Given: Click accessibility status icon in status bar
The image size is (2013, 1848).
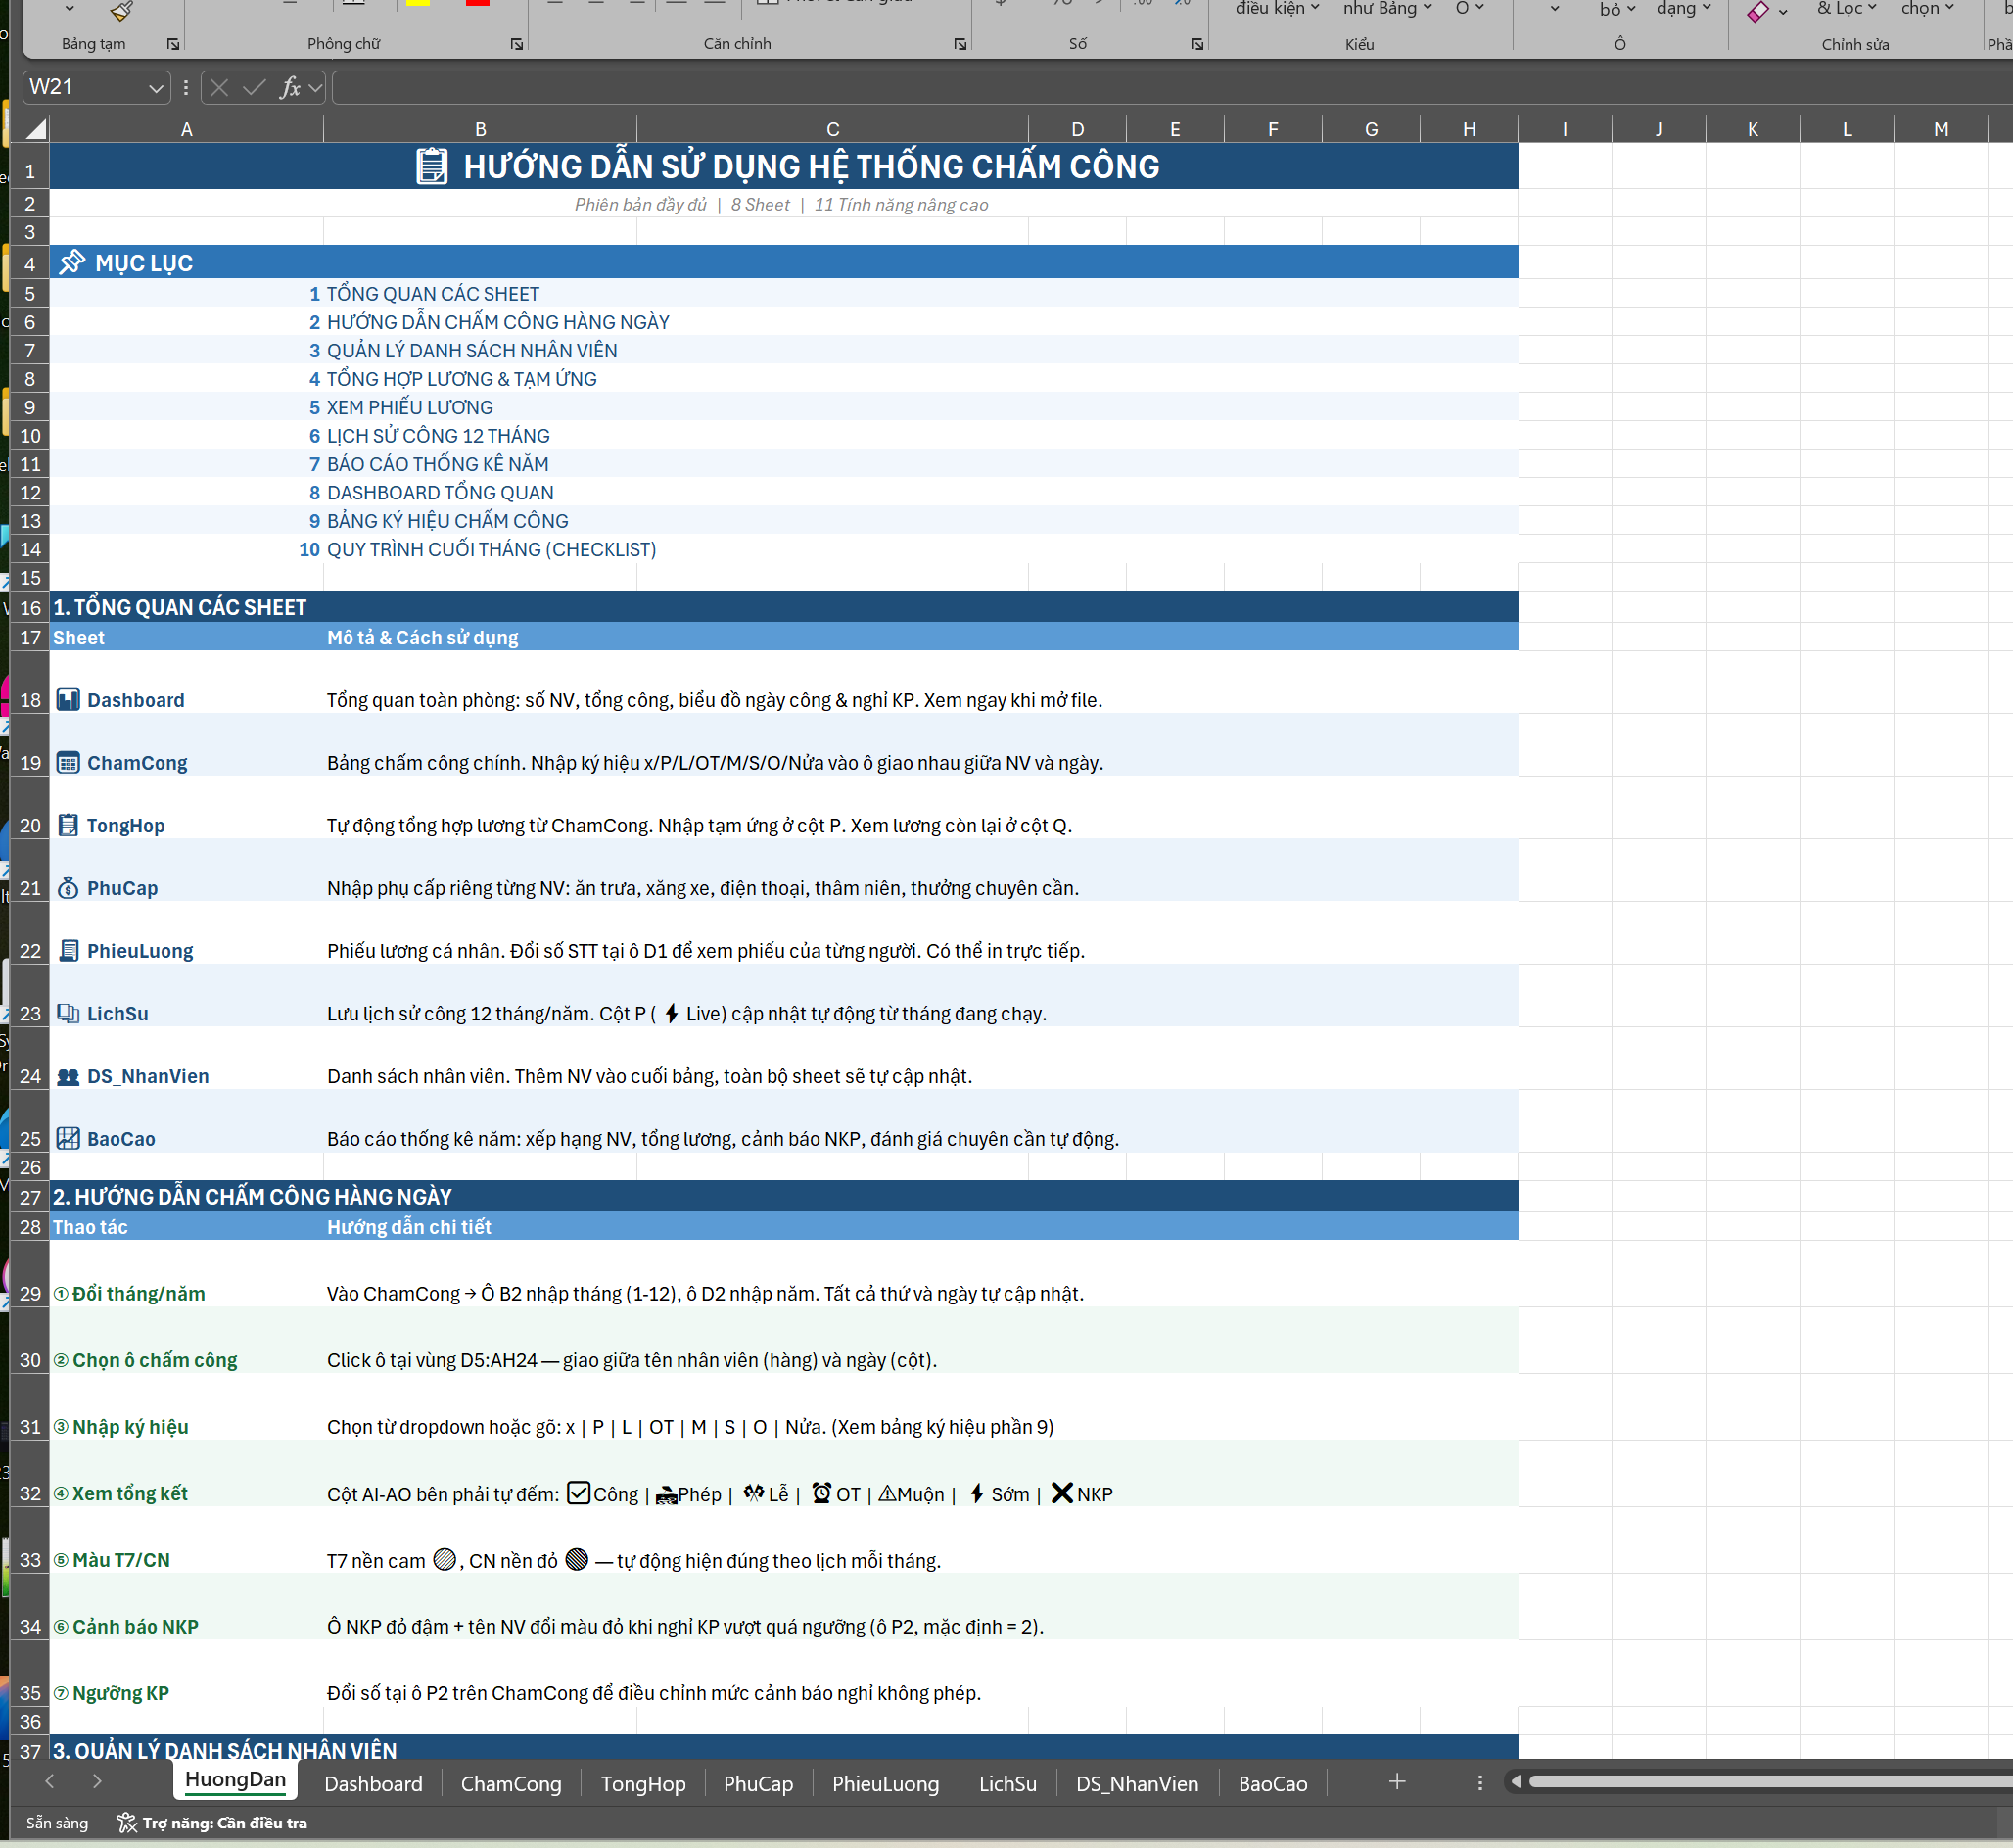Looking at the screenshot, I should point(127,1823).
